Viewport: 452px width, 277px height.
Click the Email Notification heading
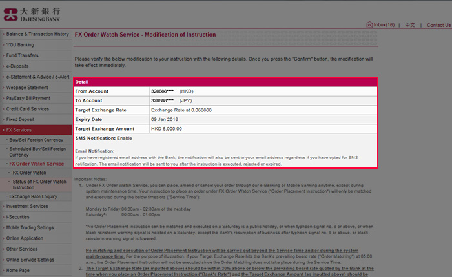pyautogui.click(x=94, y=151)
